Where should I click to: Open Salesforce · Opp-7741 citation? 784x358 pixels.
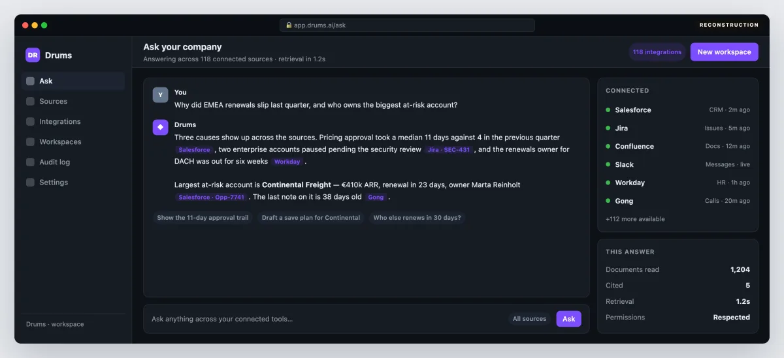212,197
